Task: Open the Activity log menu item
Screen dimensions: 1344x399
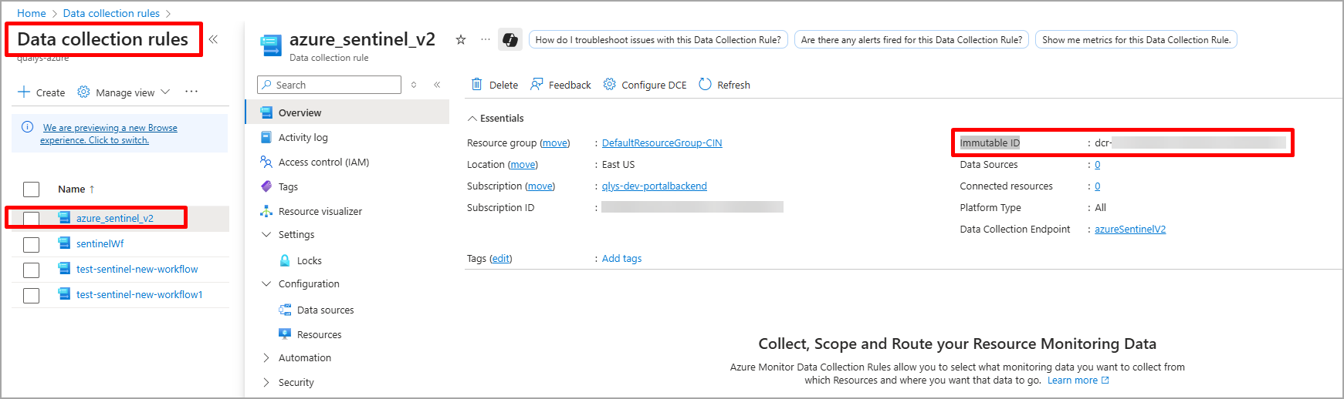Action: [x=303, y=138]
